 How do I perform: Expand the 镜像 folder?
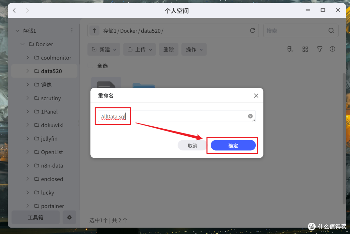(x=28, y=85)
